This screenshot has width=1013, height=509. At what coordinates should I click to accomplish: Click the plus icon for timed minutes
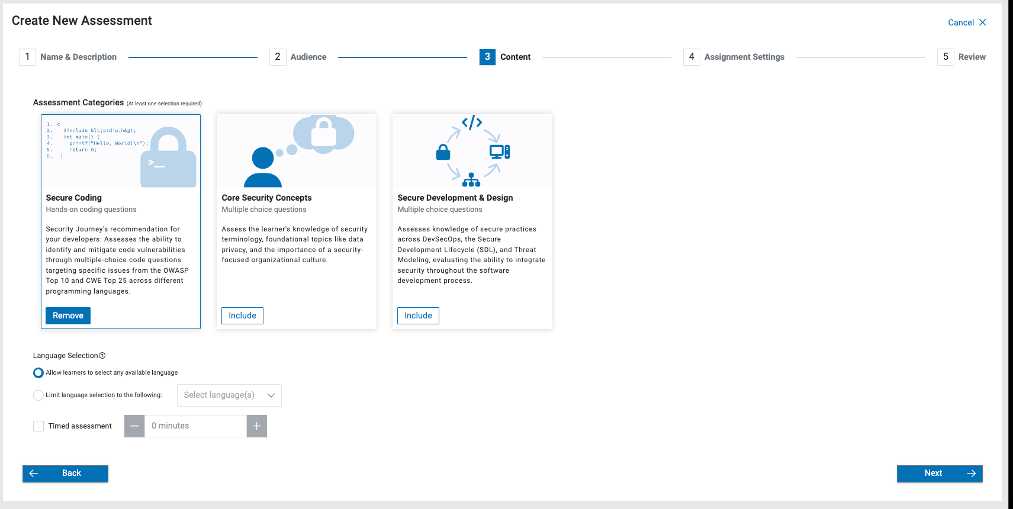coord(257,426)
